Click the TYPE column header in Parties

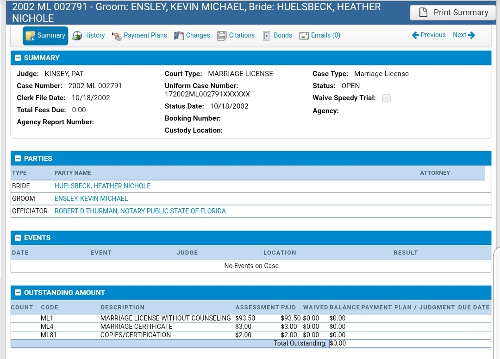tap(19, 173)
